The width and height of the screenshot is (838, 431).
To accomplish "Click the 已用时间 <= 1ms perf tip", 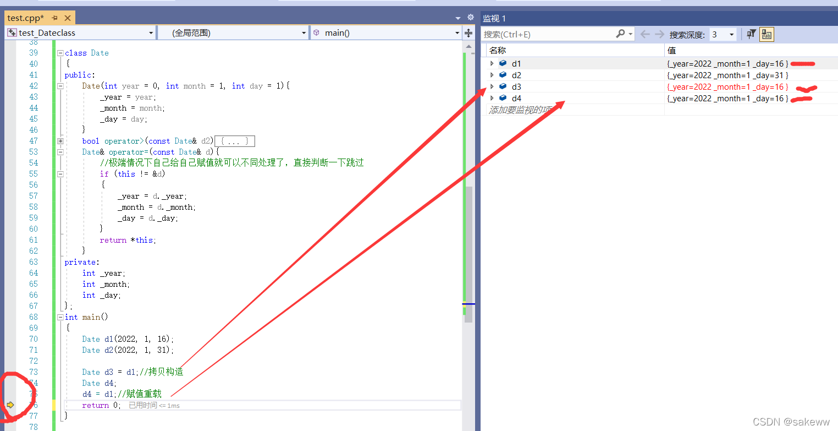I will (x=154, y=406).
